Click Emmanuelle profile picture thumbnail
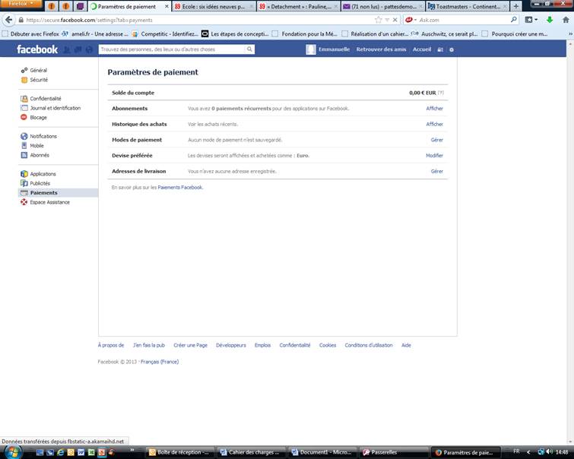Viewport: 574px width, 459px height. click(x=310, y=49)
